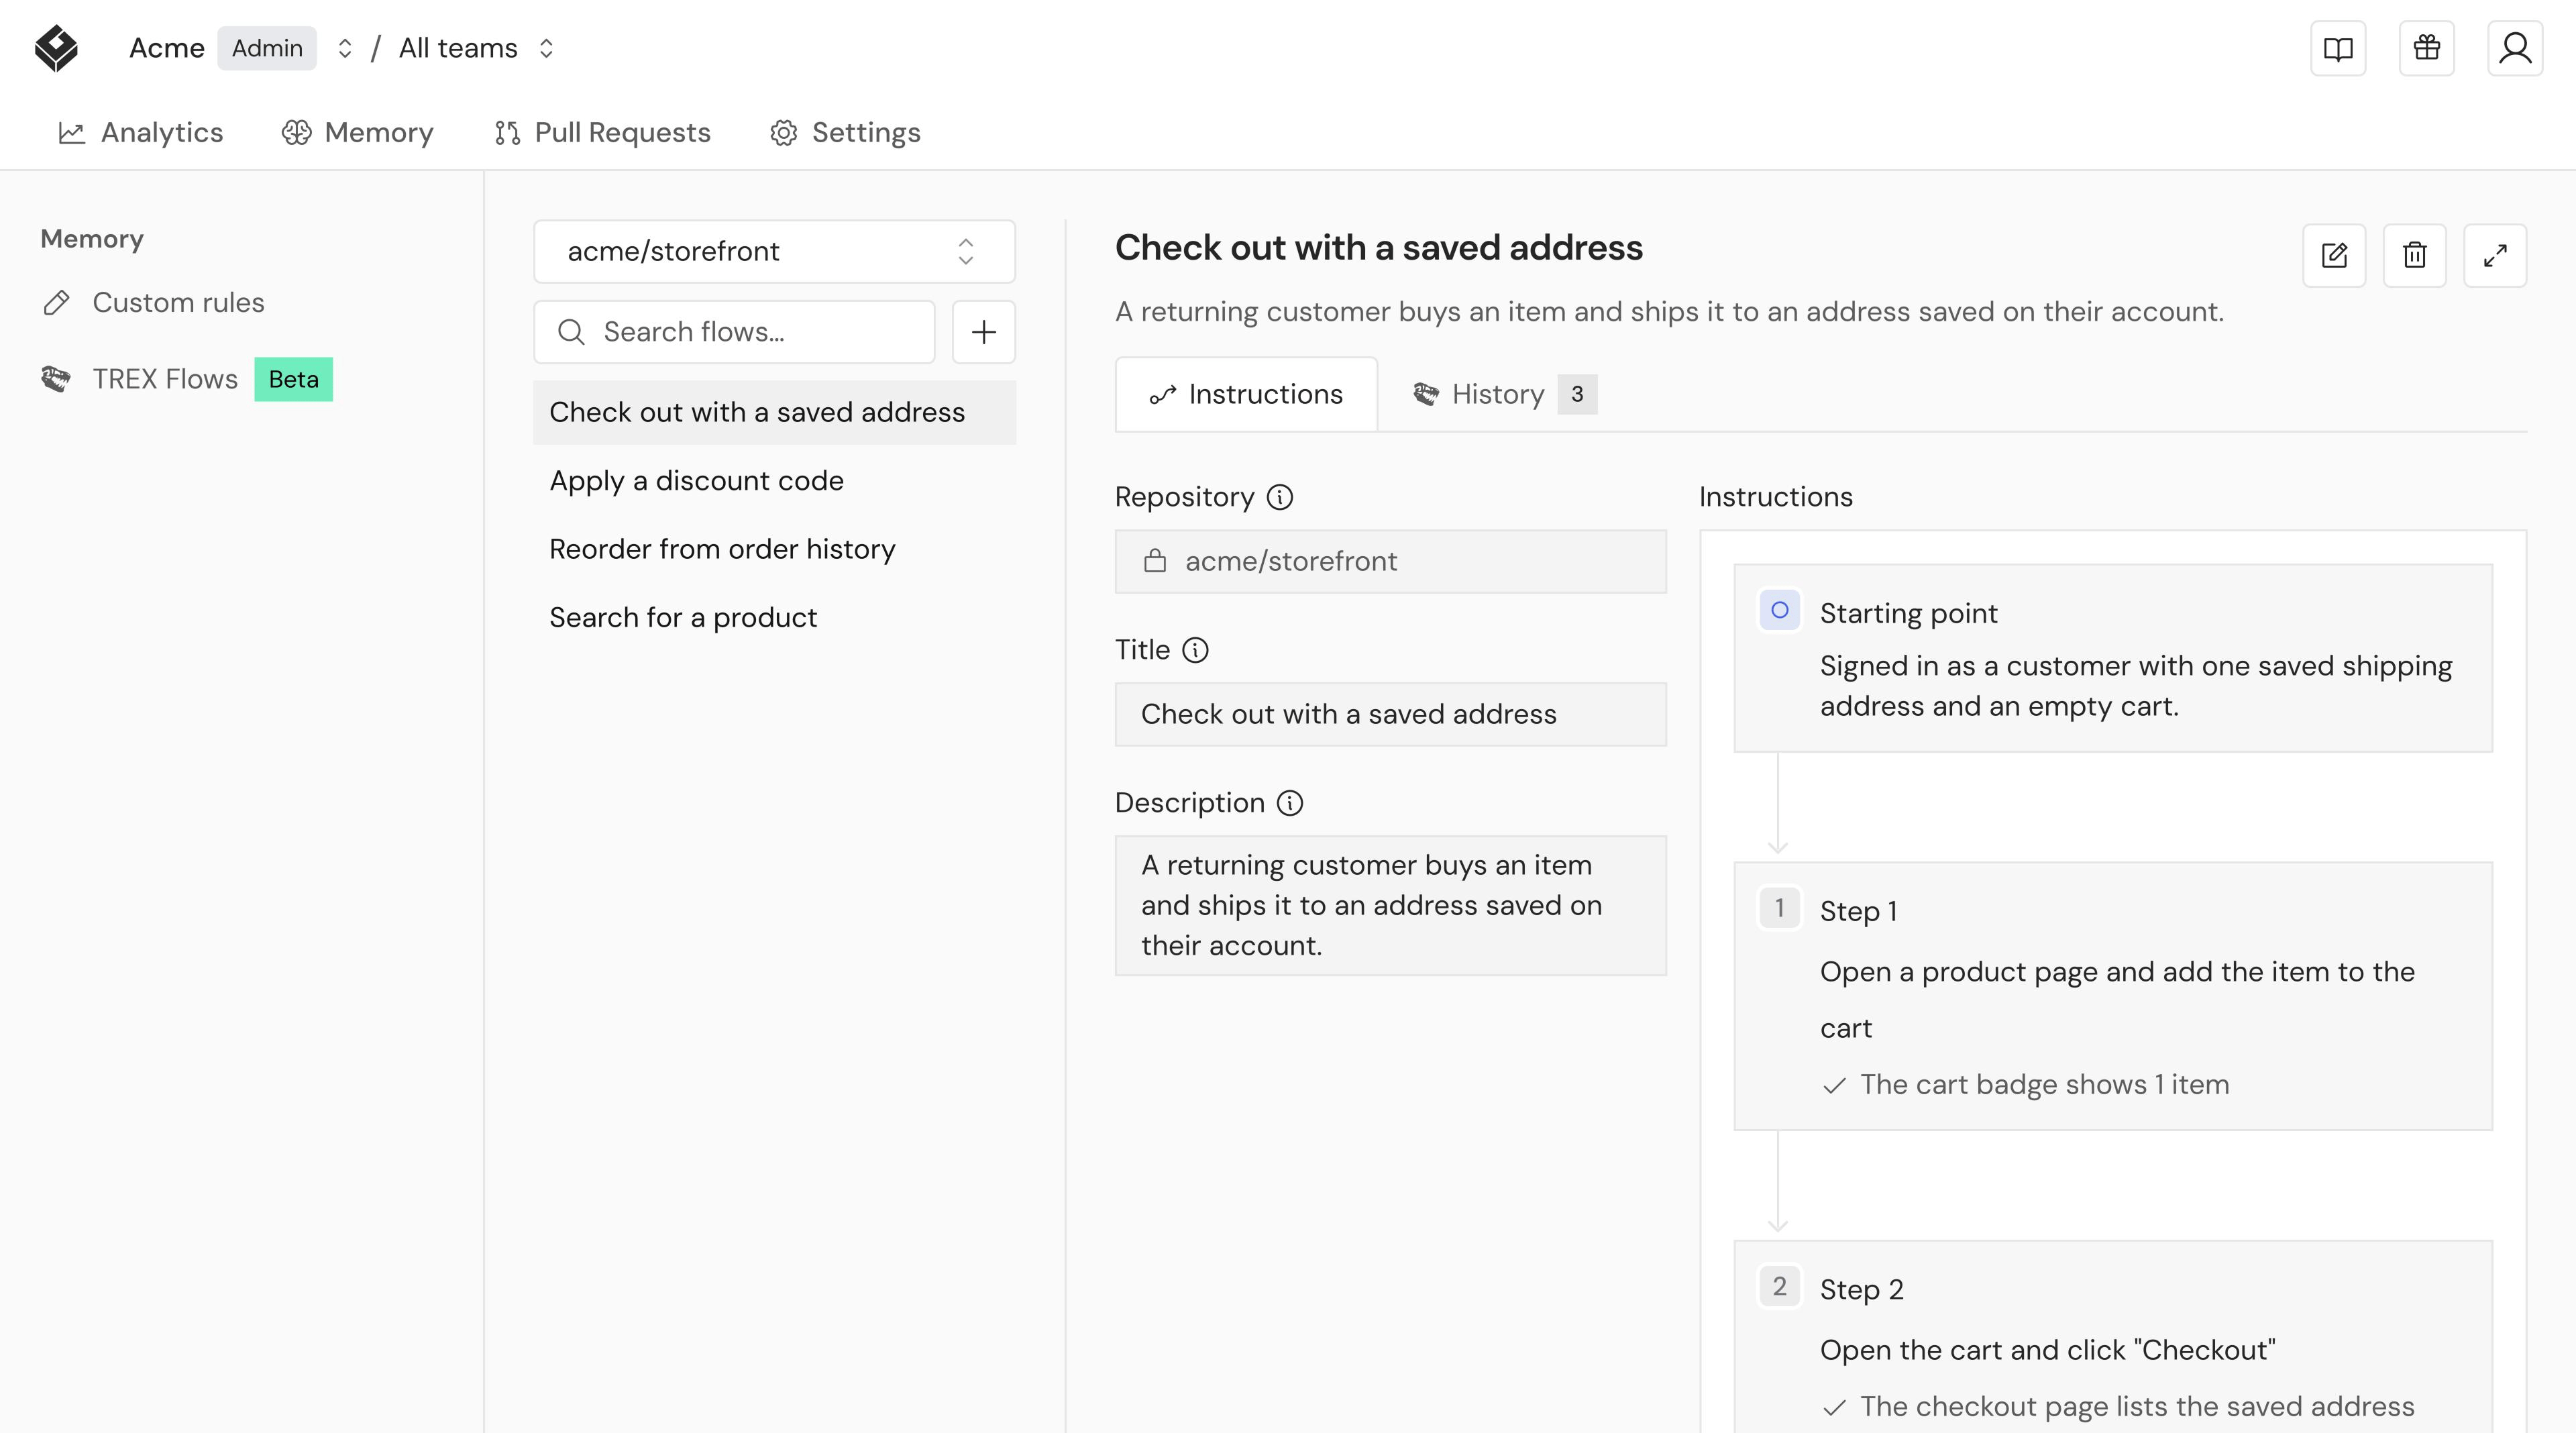Click the Admin role badge
Screen dimensions: 2576x1433
coord(267,48)
